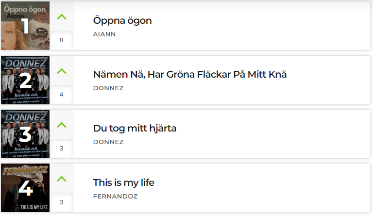Click green up arrow for Du tog mitt hjärta
This screenshot has width=373, height=215.
point(62,125)
